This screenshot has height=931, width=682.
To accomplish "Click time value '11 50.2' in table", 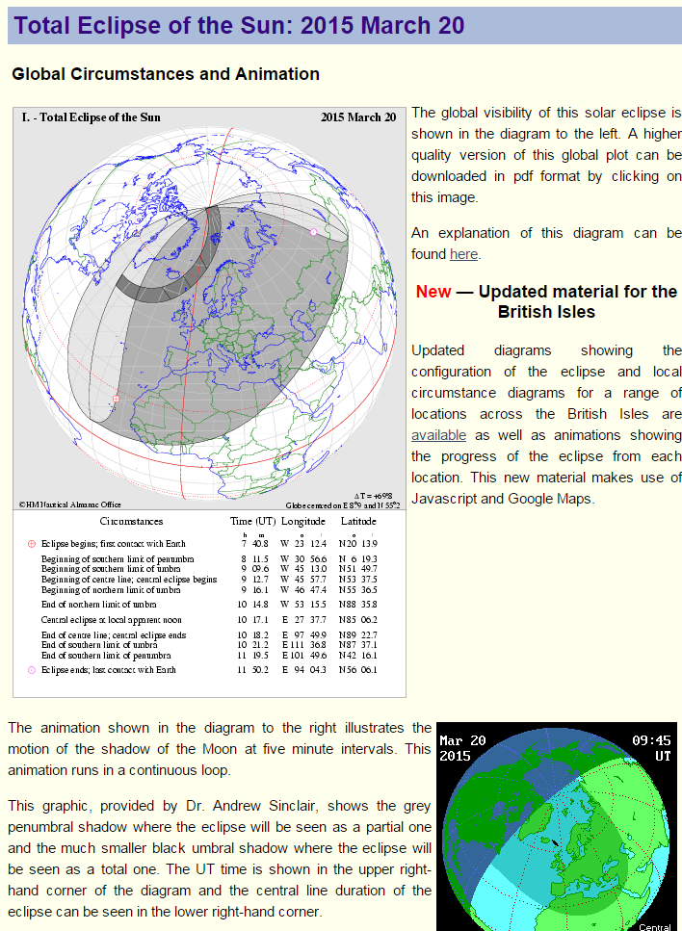I will (x=253, y=670).
